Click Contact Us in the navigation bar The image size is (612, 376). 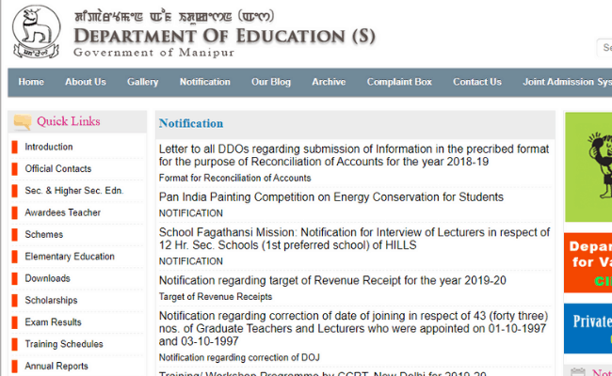point(477,82)
